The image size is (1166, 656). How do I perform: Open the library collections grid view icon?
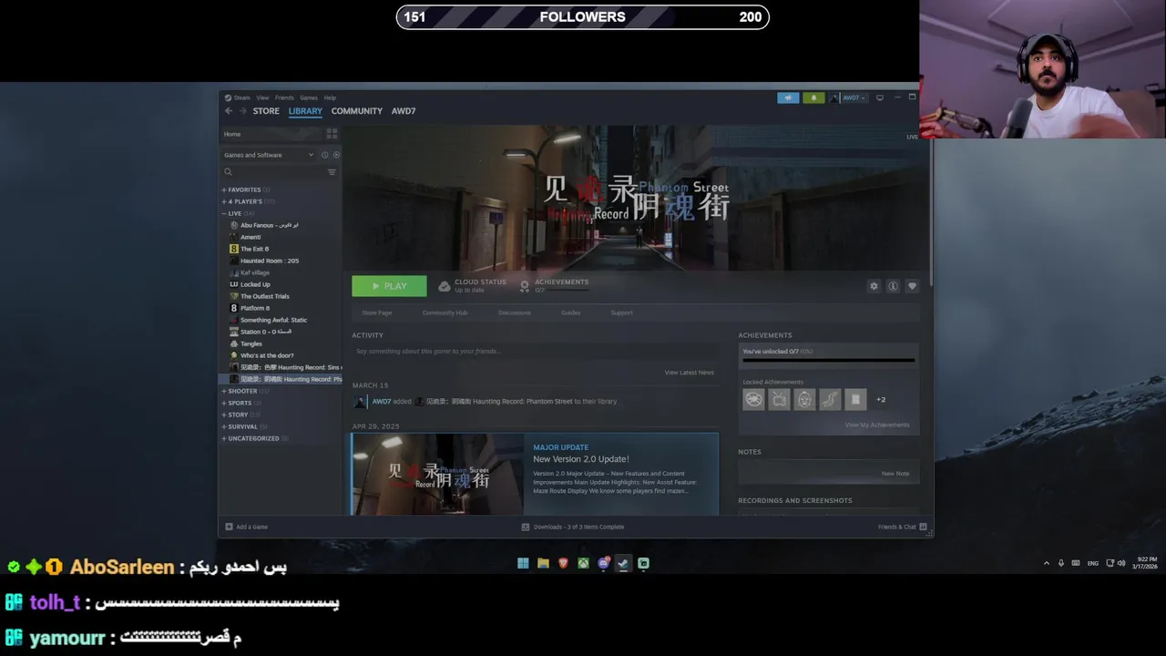[x=332, y=134]
